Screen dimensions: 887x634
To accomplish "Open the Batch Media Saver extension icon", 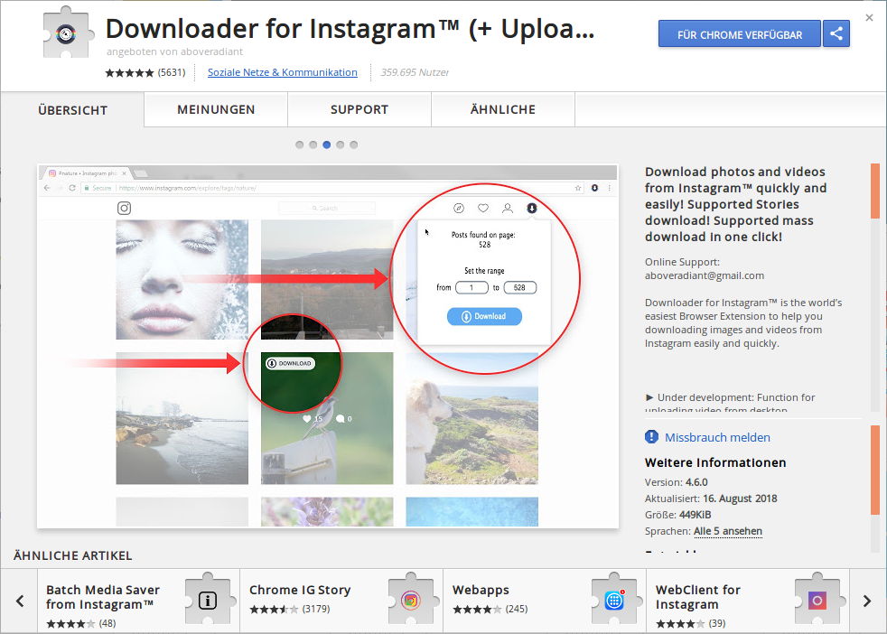I will pyautogui.click(x=207, y=600).
